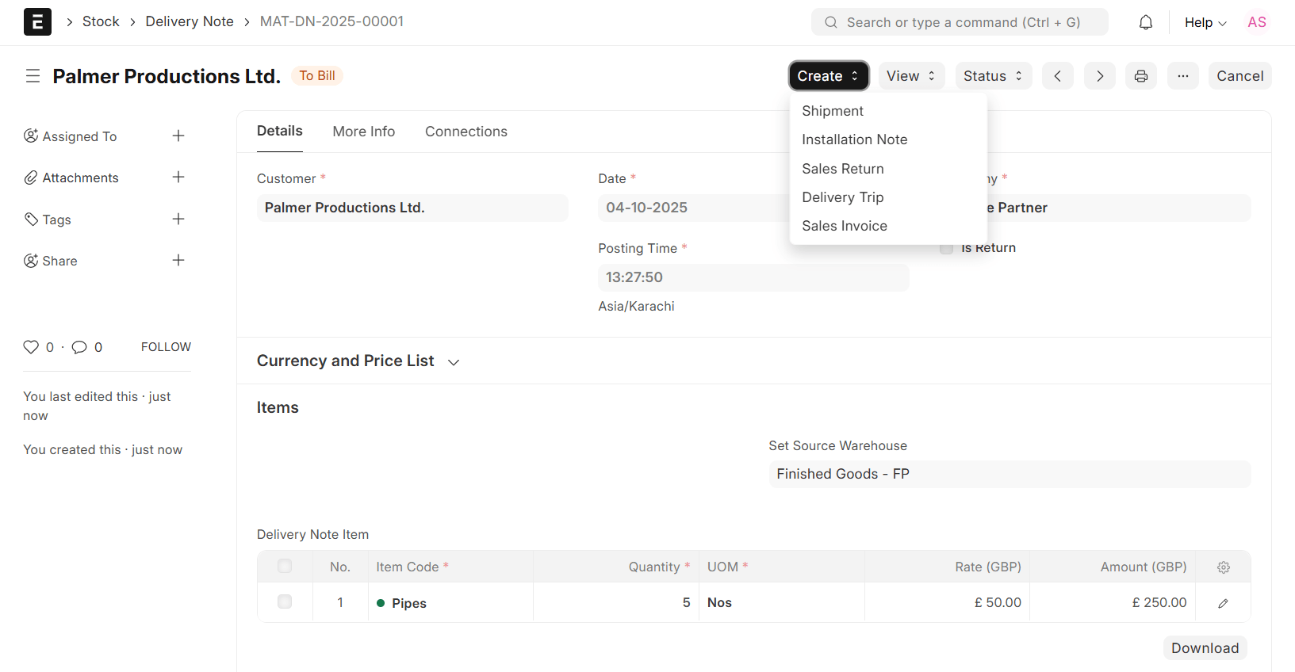
Task: Add an assignee with plus icon
Action: (178, 136)
